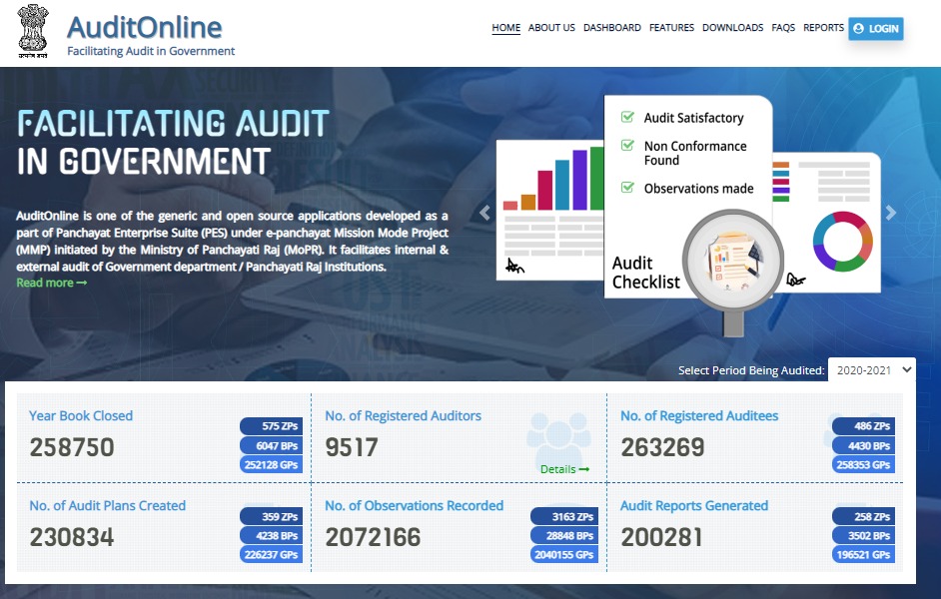Go to the DASHBOARD menu
941x599 pixels.
(x=612, y=28)
